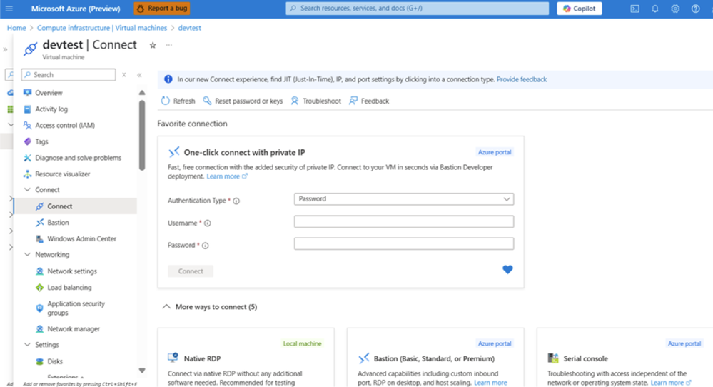
Task: Select the Bastion (Basic, Standard, or Premium) card
Action: [x=435, y=358]
